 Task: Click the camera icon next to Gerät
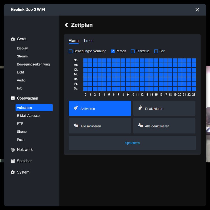[13, 39]
